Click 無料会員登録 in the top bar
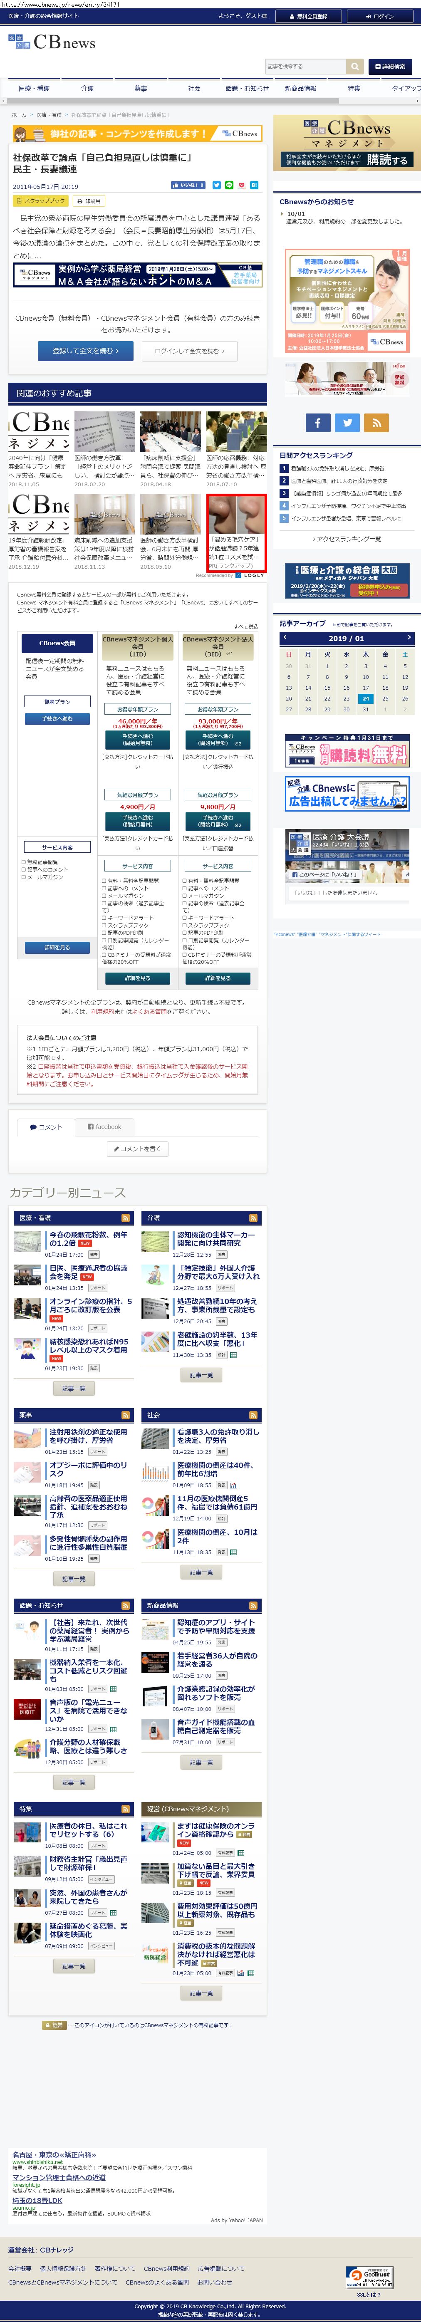 coord(308,16)
